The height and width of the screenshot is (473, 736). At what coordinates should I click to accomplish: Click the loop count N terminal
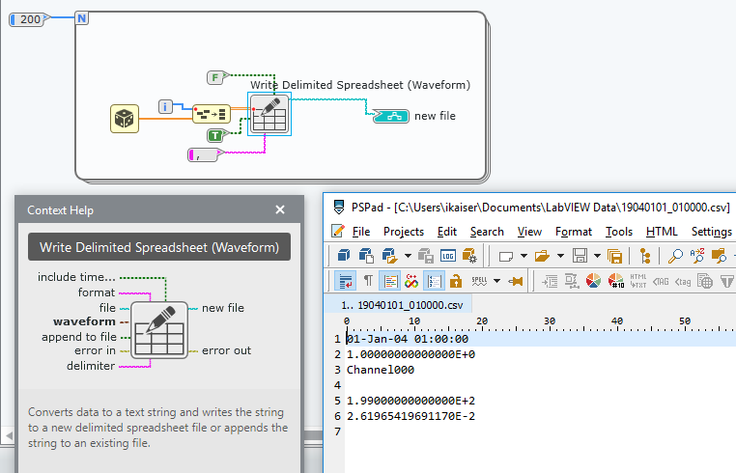(82, 18)
